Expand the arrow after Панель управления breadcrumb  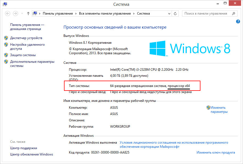pos(76,14)
